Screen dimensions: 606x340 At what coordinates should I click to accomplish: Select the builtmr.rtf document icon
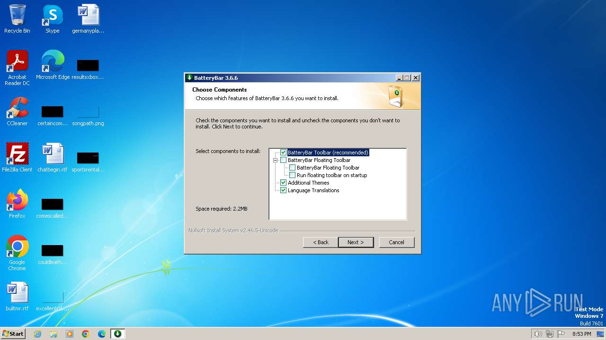[x=17, y=297]
